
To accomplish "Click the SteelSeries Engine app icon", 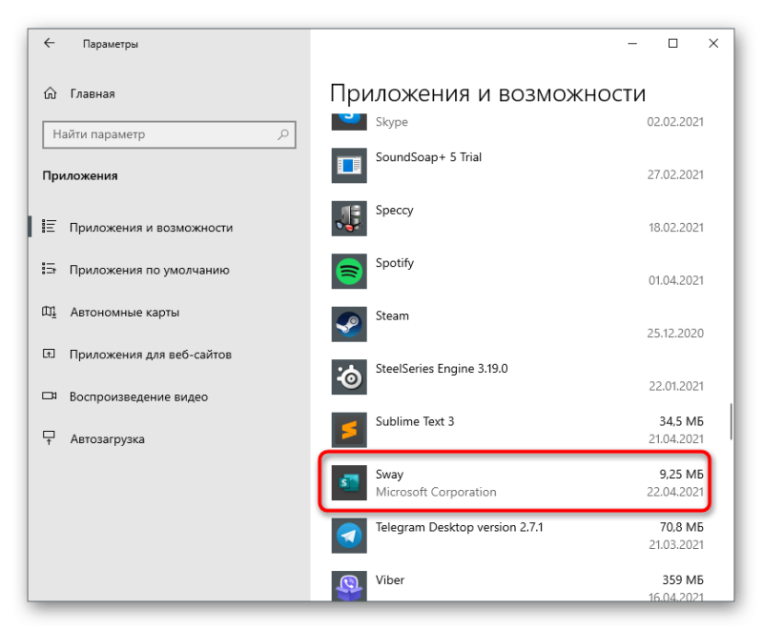I will [x=349, y=377].
